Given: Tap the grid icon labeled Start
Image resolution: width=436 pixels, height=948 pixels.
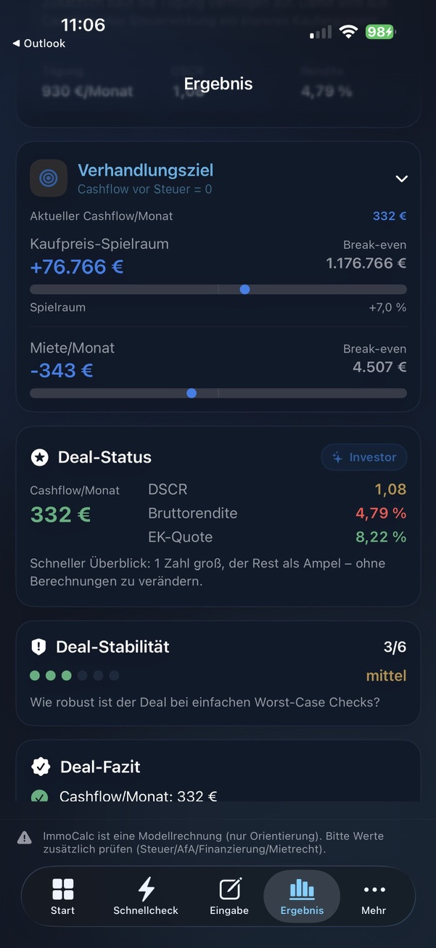Looking at the screenshot, I should coord(62,888).
